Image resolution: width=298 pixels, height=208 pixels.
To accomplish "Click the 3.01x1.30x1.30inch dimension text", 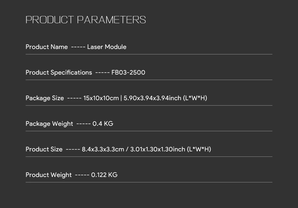I will [158, 149].
